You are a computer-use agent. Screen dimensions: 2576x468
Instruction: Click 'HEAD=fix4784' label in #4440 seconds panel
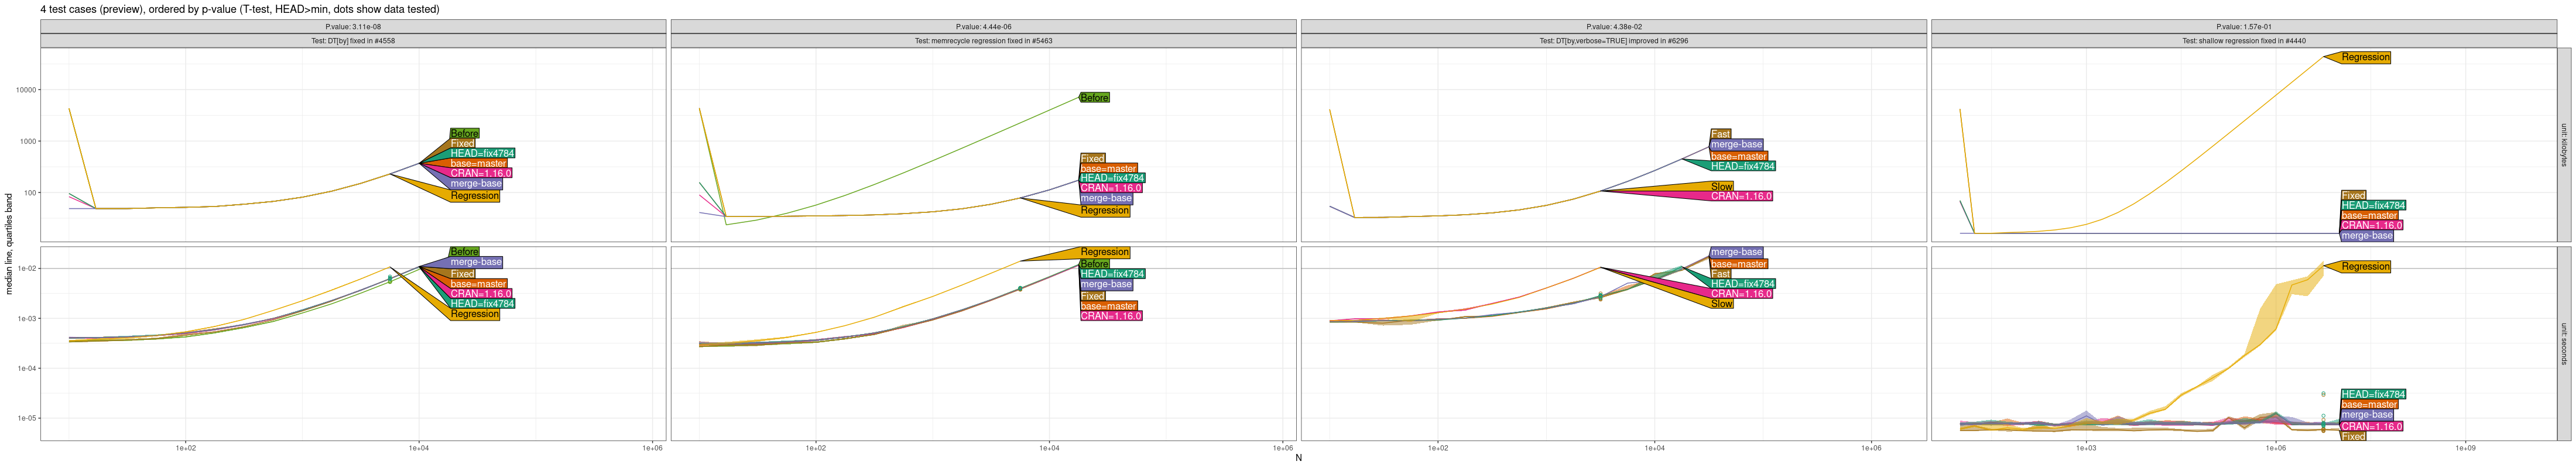2374,395
